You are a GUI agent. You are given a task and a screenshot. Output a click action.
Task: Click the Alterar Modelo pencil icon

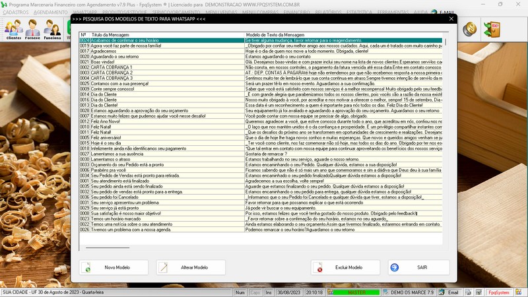tap(163, 267)
